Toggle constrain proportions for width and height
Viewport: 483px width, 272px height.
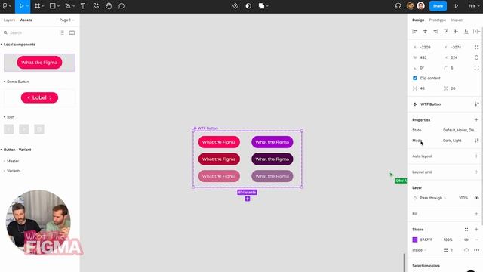(x=476, y=57)
